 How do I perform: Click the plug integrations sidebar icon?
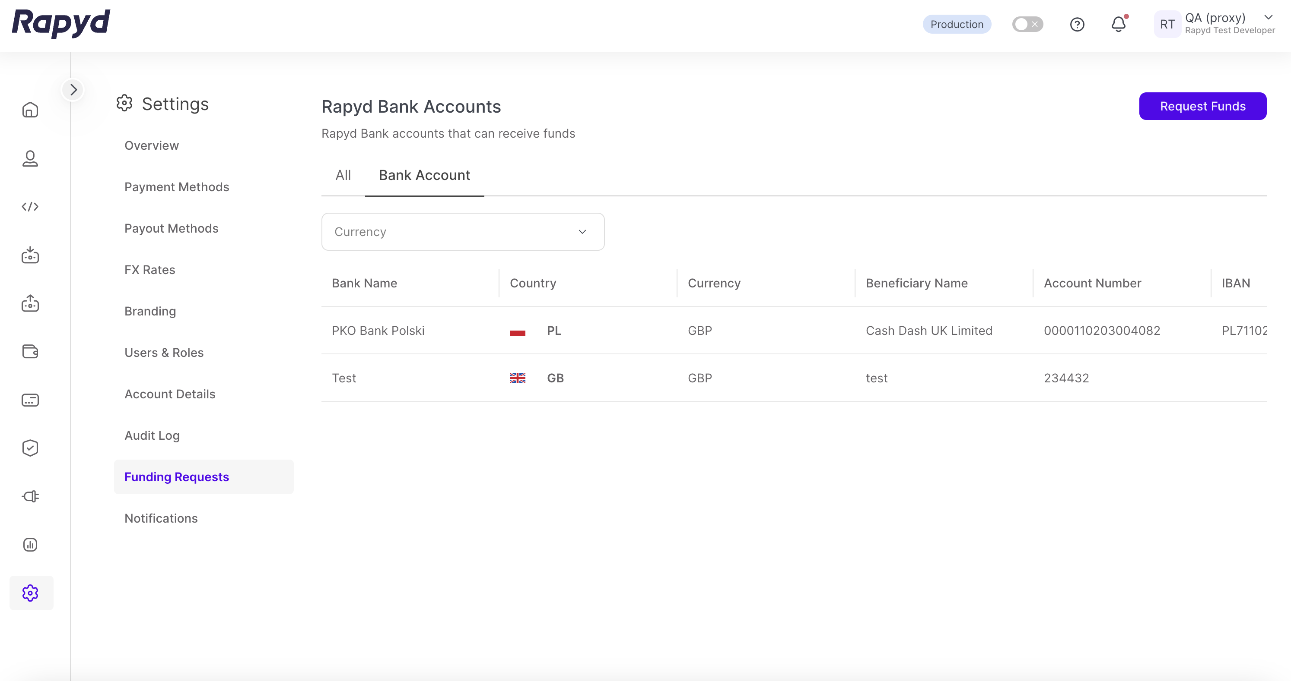pyautogui.click(x=30, y=496)
